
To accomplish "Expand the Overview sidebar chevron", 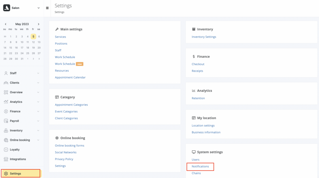I will (x=38, y=92).
